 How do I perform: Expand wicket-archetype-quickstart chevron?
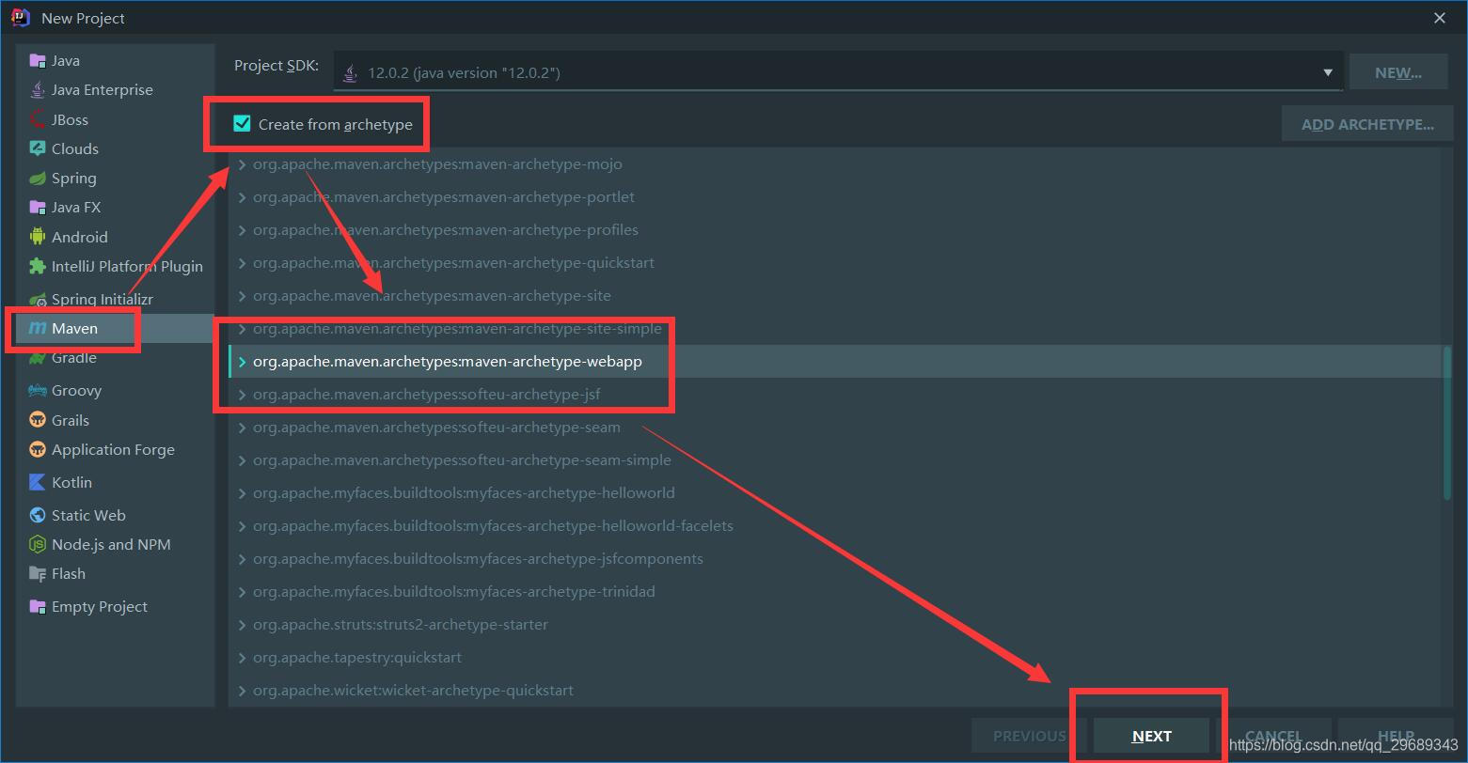pos(243,691)
